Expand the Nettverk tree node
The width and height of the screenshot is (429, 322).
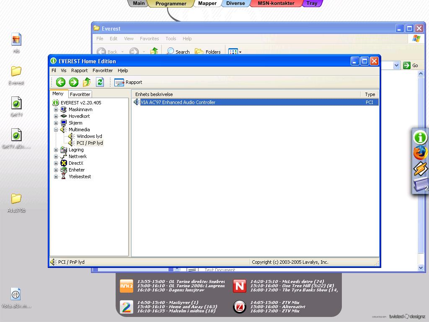(x=56, y=156)
